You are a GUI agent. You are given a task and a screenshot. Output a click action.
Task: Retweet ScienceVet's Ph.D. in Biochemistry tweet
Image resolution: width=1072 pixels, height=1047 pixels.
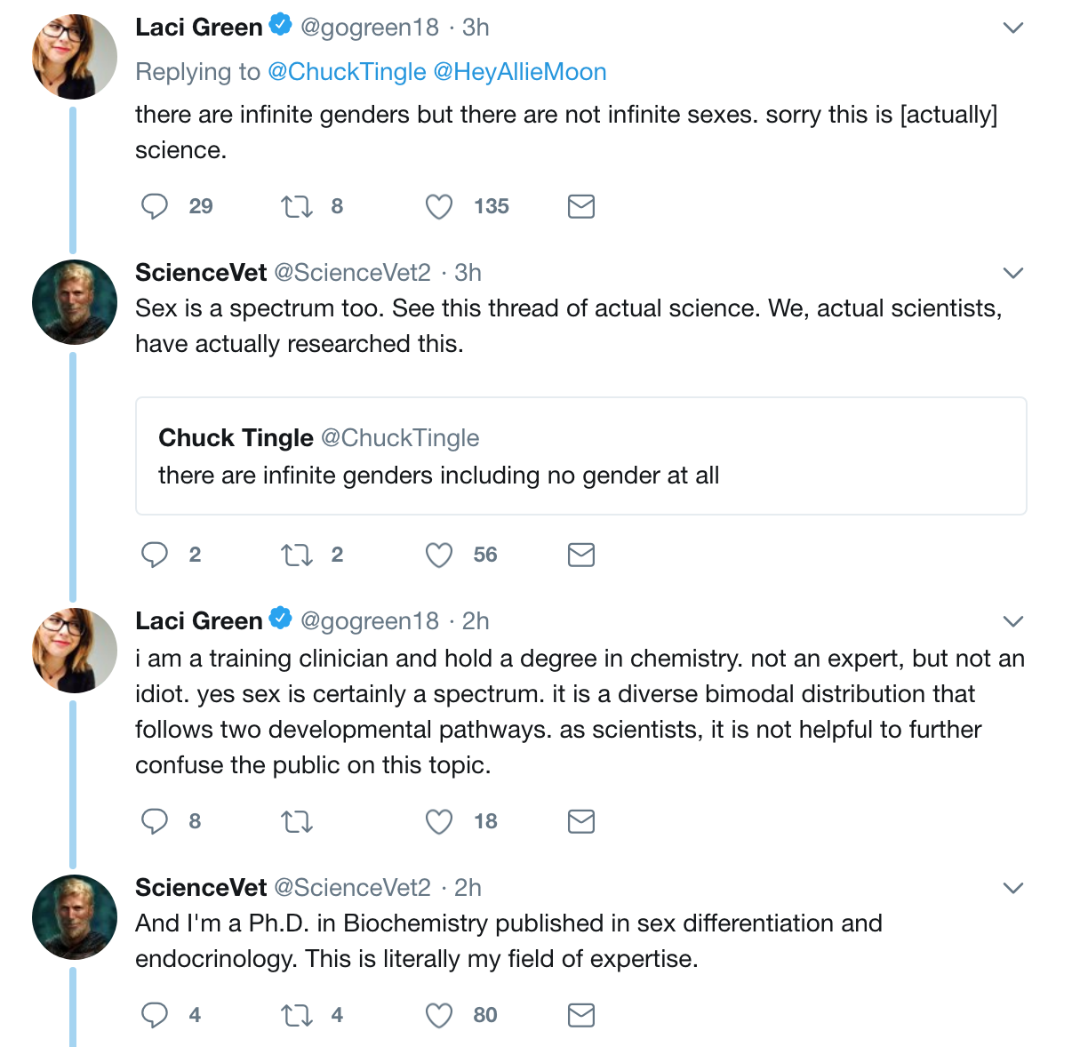point(297,1015)
